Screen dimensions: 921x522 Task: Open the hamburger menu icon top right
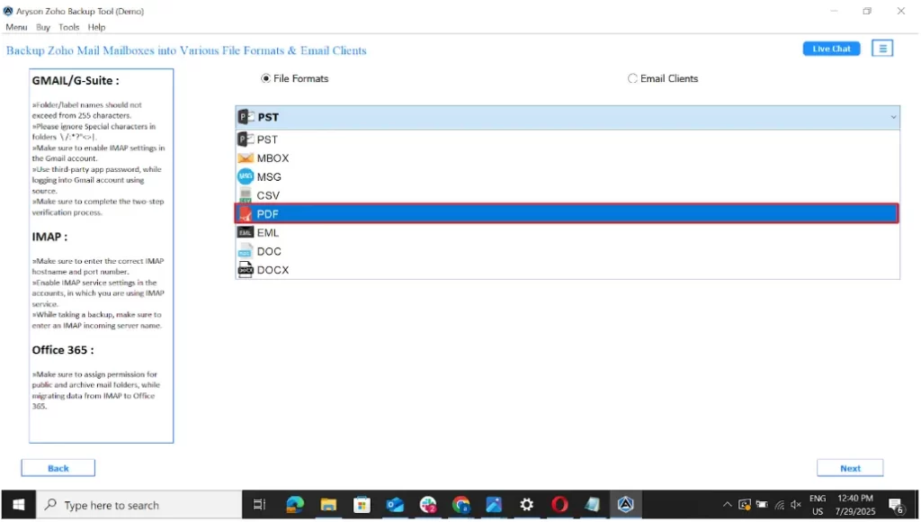click(882, 48)
